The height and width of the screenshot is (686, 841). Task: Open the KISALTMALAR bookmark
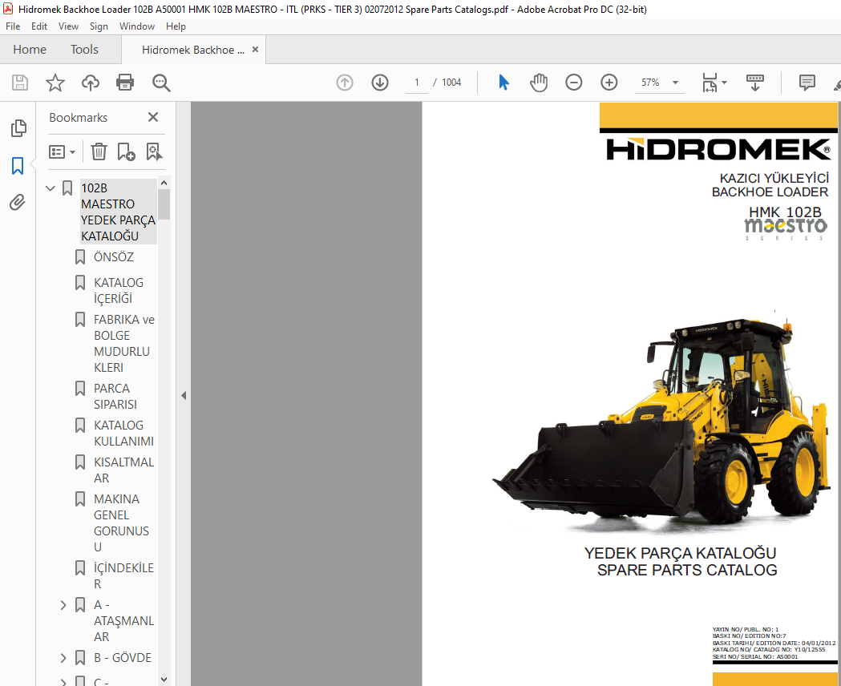(123, 470)
